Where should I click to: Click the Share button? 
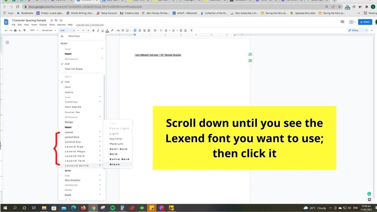(x=365, y=22)
